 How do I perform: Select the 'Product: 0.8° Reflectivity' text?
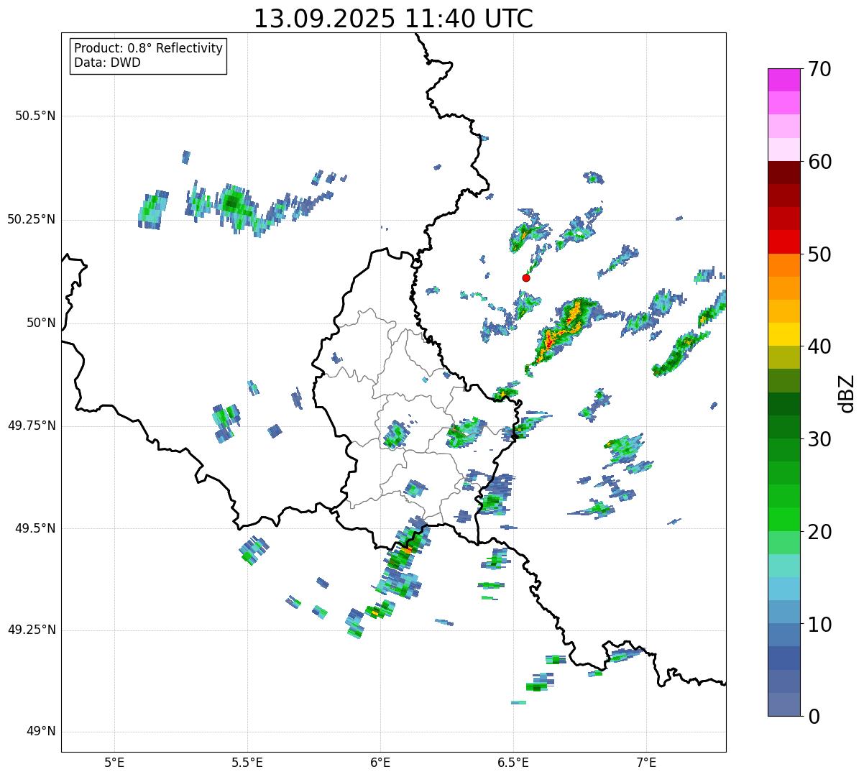(x=149, y=48)
